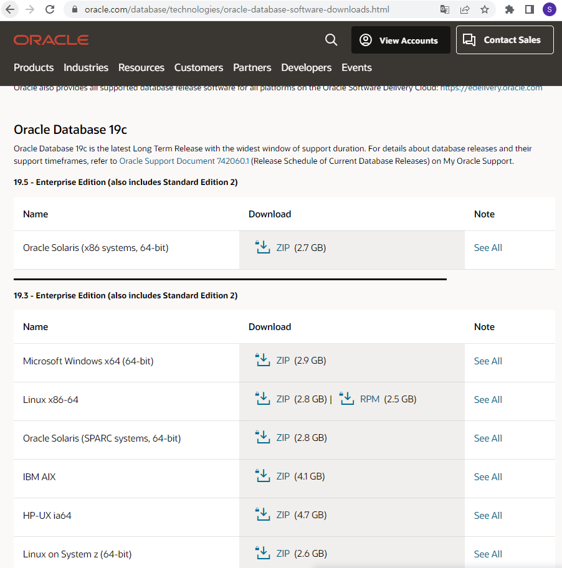562x568 pixels.
Task: Click See All for Microsoft Windows x64 row
Action: tap(488, 361)
